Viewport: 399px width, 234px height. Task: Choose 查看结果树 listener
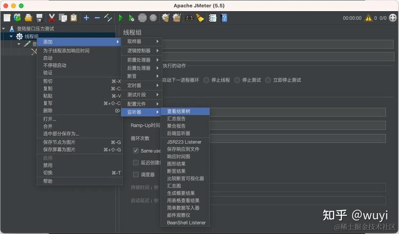coord(185,111)
